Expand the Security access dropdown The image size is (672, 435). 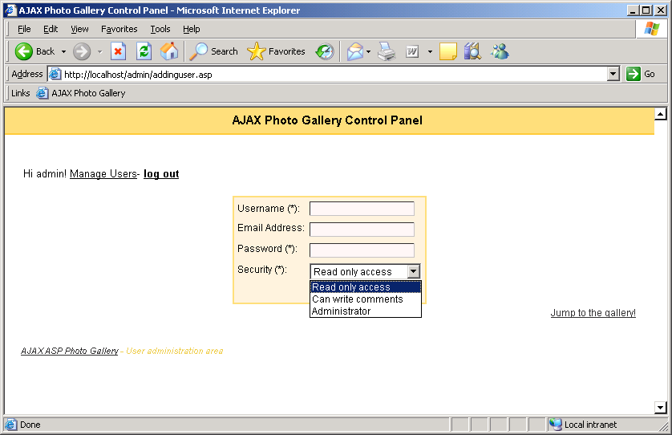tap(413, 272)
